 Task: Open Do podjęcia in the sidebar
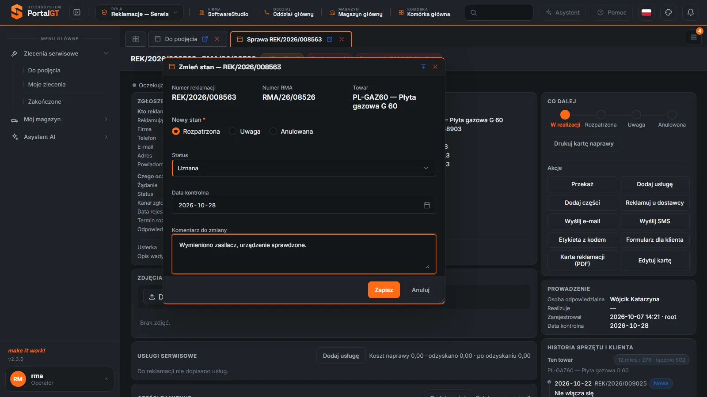coord(44,70)
